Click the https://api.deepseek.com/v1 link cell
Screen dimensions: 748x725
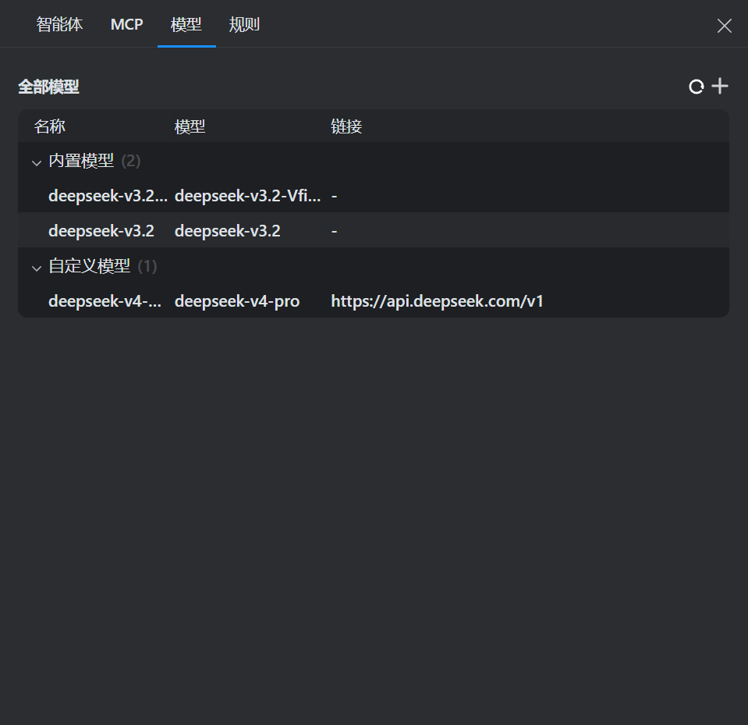(437, 301)
